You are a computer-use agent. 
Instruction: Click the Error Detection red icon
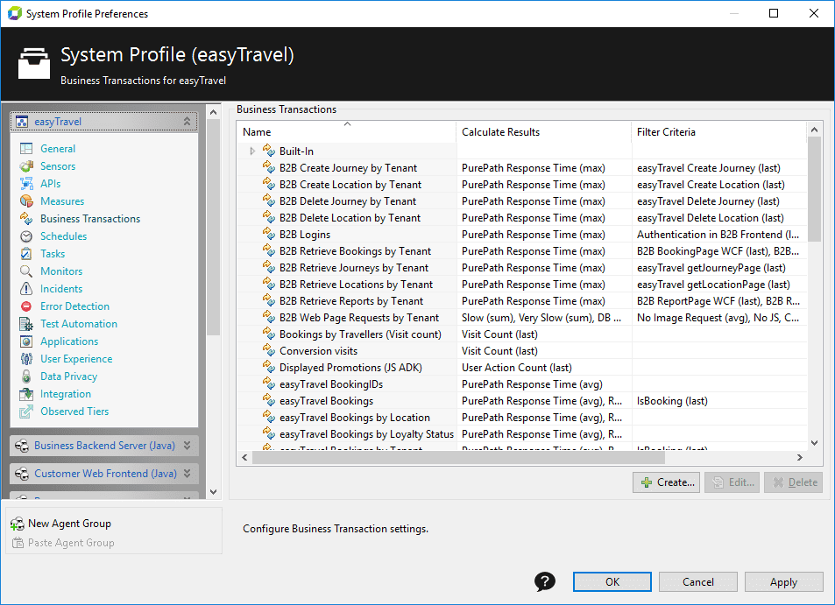point(26,306)
